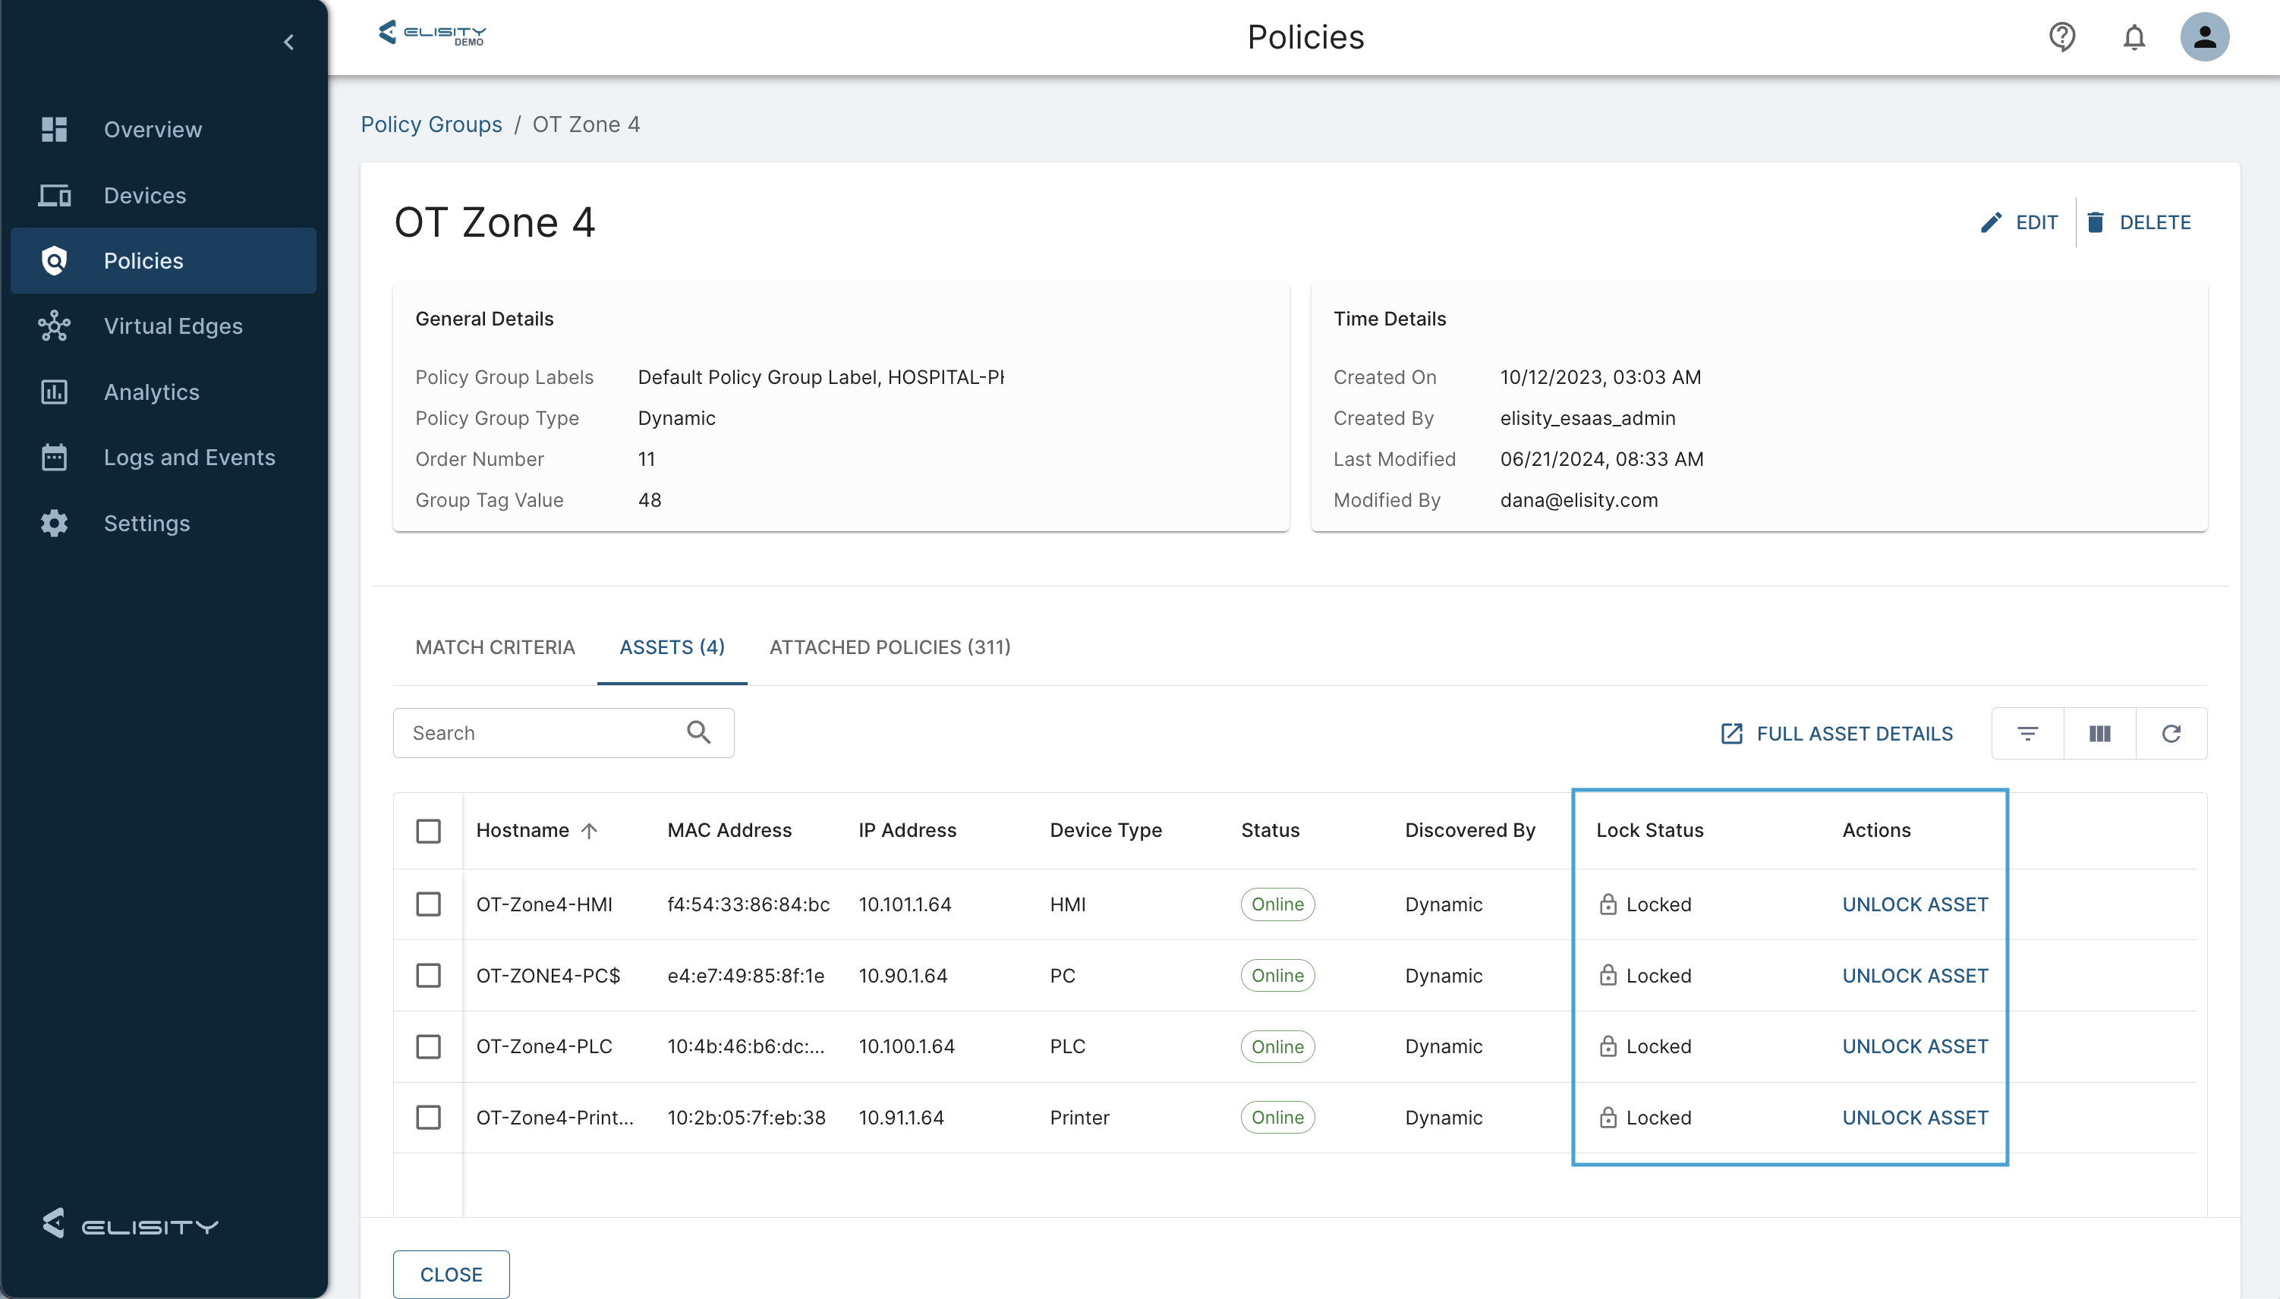The height and width of the screenshot is (1299, 2280).
Task: Sort by Hostname using the arrow
Action: click(x=589, y=831)
